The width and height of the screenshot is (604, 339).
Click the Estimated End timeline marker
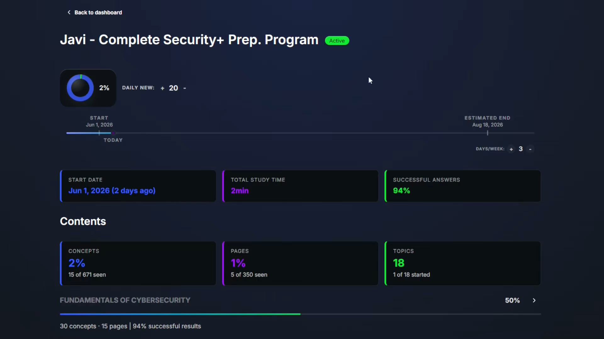click(x=488, y=133)
